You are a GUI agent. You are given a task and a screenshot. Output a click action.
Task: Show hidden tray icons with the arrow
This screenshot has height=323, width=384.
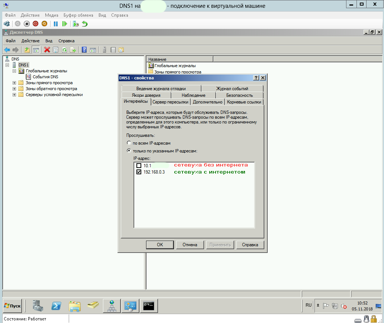tap(318, 306)
